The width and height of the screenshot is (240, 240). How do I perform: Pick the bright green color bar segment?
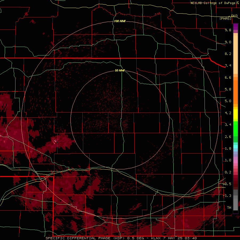click(x=235, y=129)
